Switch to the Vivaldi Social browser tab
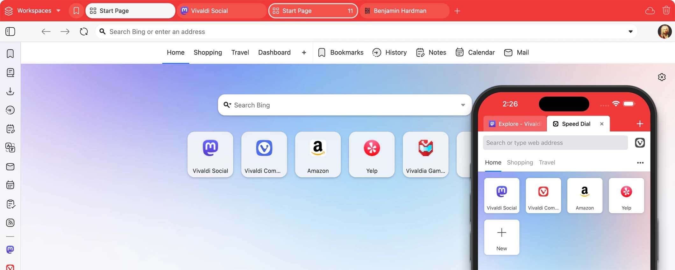This screenshot has width=675, height=270. point(222,11)
